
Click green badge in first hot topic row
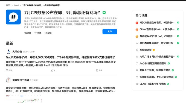click(x=178, y=22)
